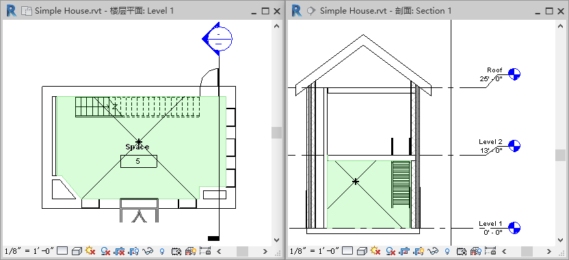Toggle Crop View in Section 1 view
The height and width of the screenshot is (260, 569).
(405, 250)
